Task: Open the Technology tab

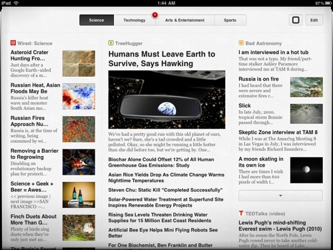Action: [x=135, y=20]
